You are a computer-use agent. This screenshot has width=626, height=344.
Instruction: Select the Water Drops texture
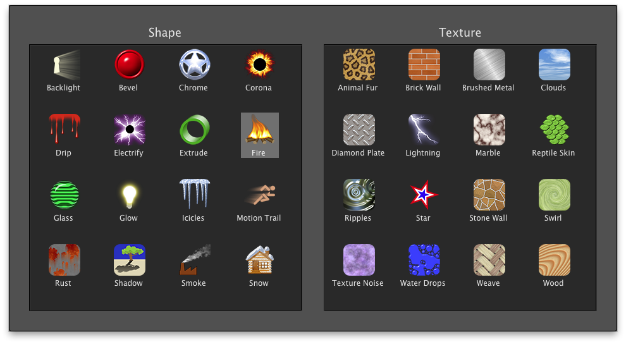pos(424,261)
